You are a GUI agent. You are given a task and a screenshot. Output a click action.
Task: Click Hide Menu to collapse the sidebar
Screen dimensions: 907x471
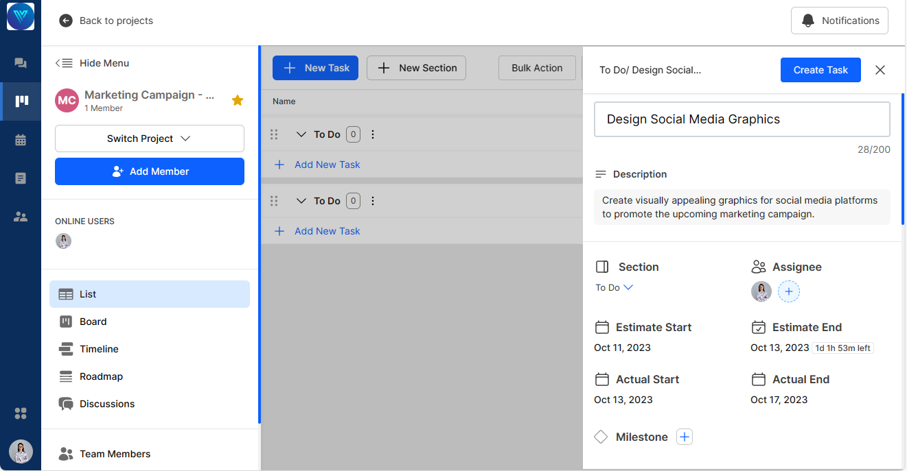(x=92, y=63)
